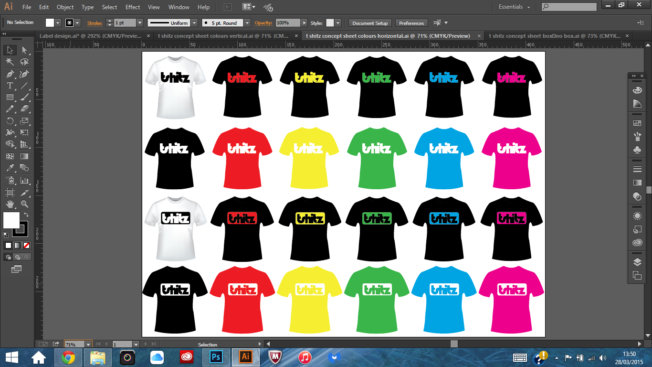
Task: Click the Document Setup button
Action: pos(369,22)
